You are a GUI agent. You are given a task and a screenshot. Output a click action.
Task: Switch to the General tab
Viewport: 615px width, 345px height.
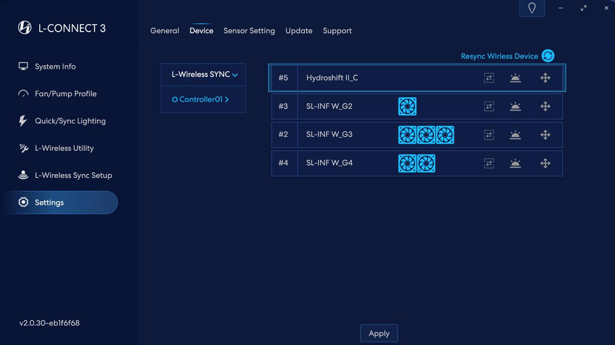165,31
